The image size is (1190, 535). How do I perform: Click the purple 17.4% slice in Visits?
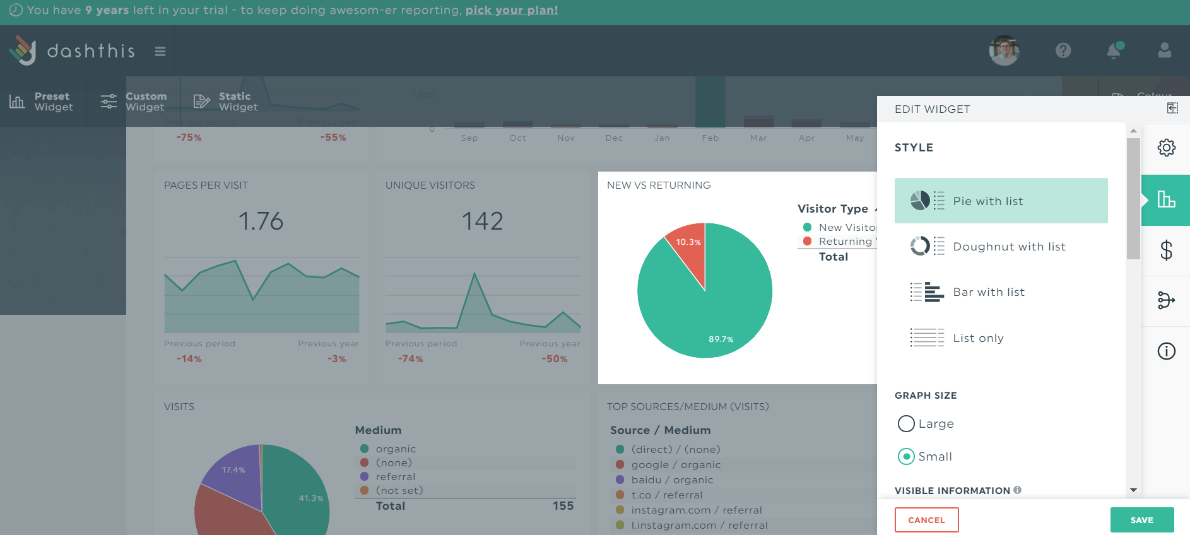(x=233, y=473)
